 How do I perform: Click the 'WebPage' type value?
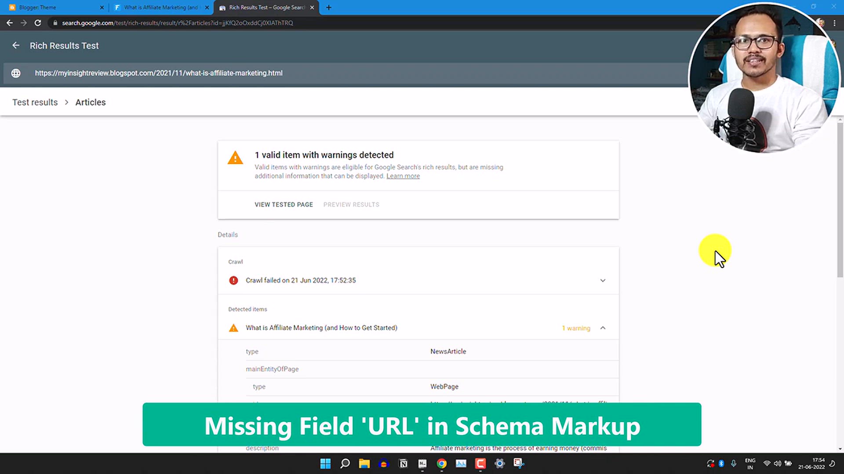444,387
